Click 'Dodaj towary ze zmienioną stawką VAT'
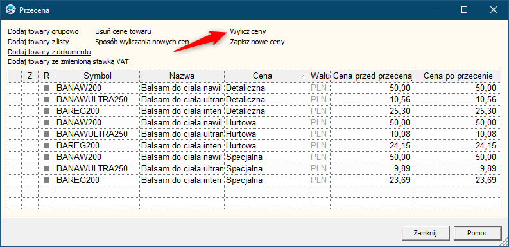Image resolution: width=509 pixels, height=247 pixels. (69, 61)
